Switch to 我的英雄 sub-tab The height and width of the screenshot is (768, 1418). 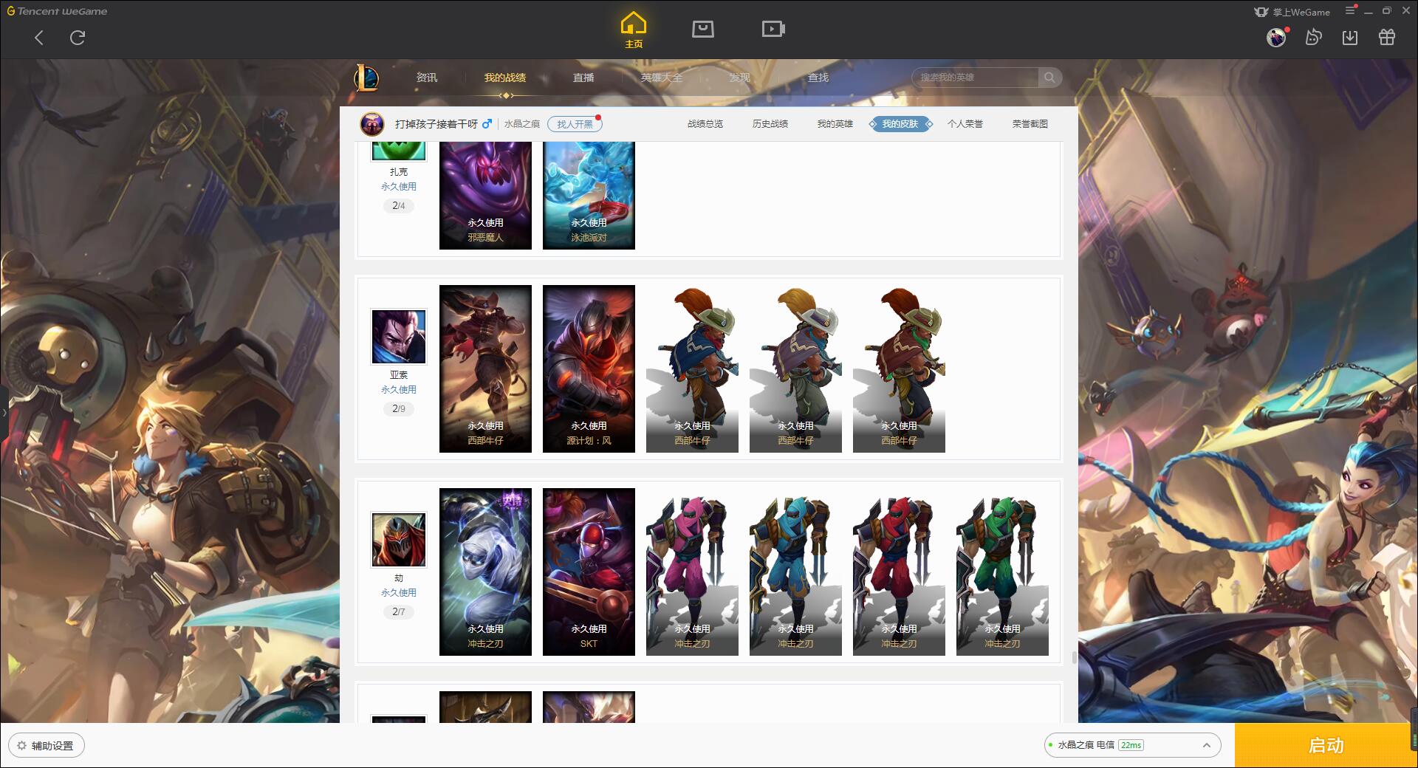click(x=835, y=124)
